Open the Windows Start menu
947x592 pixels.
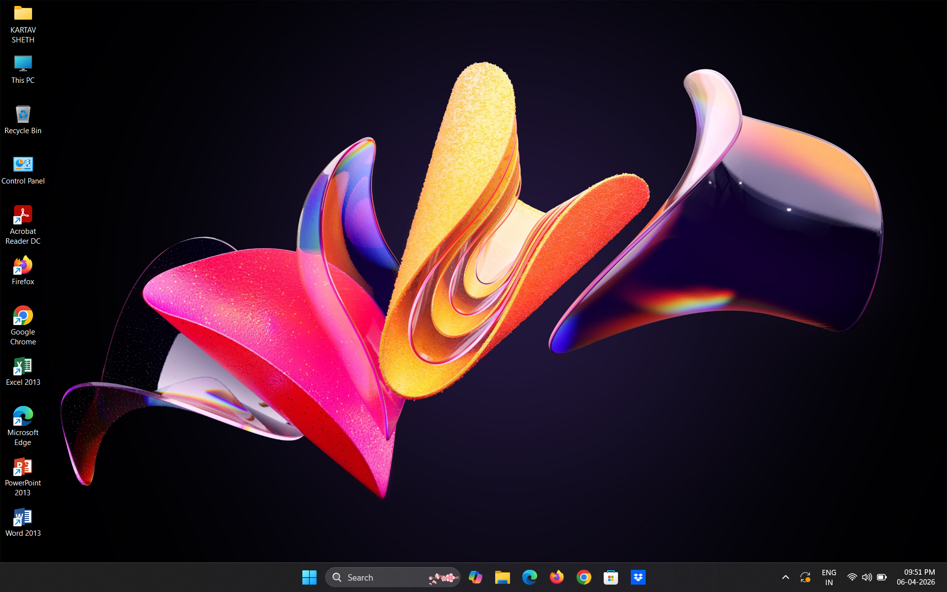coord(309,577)
